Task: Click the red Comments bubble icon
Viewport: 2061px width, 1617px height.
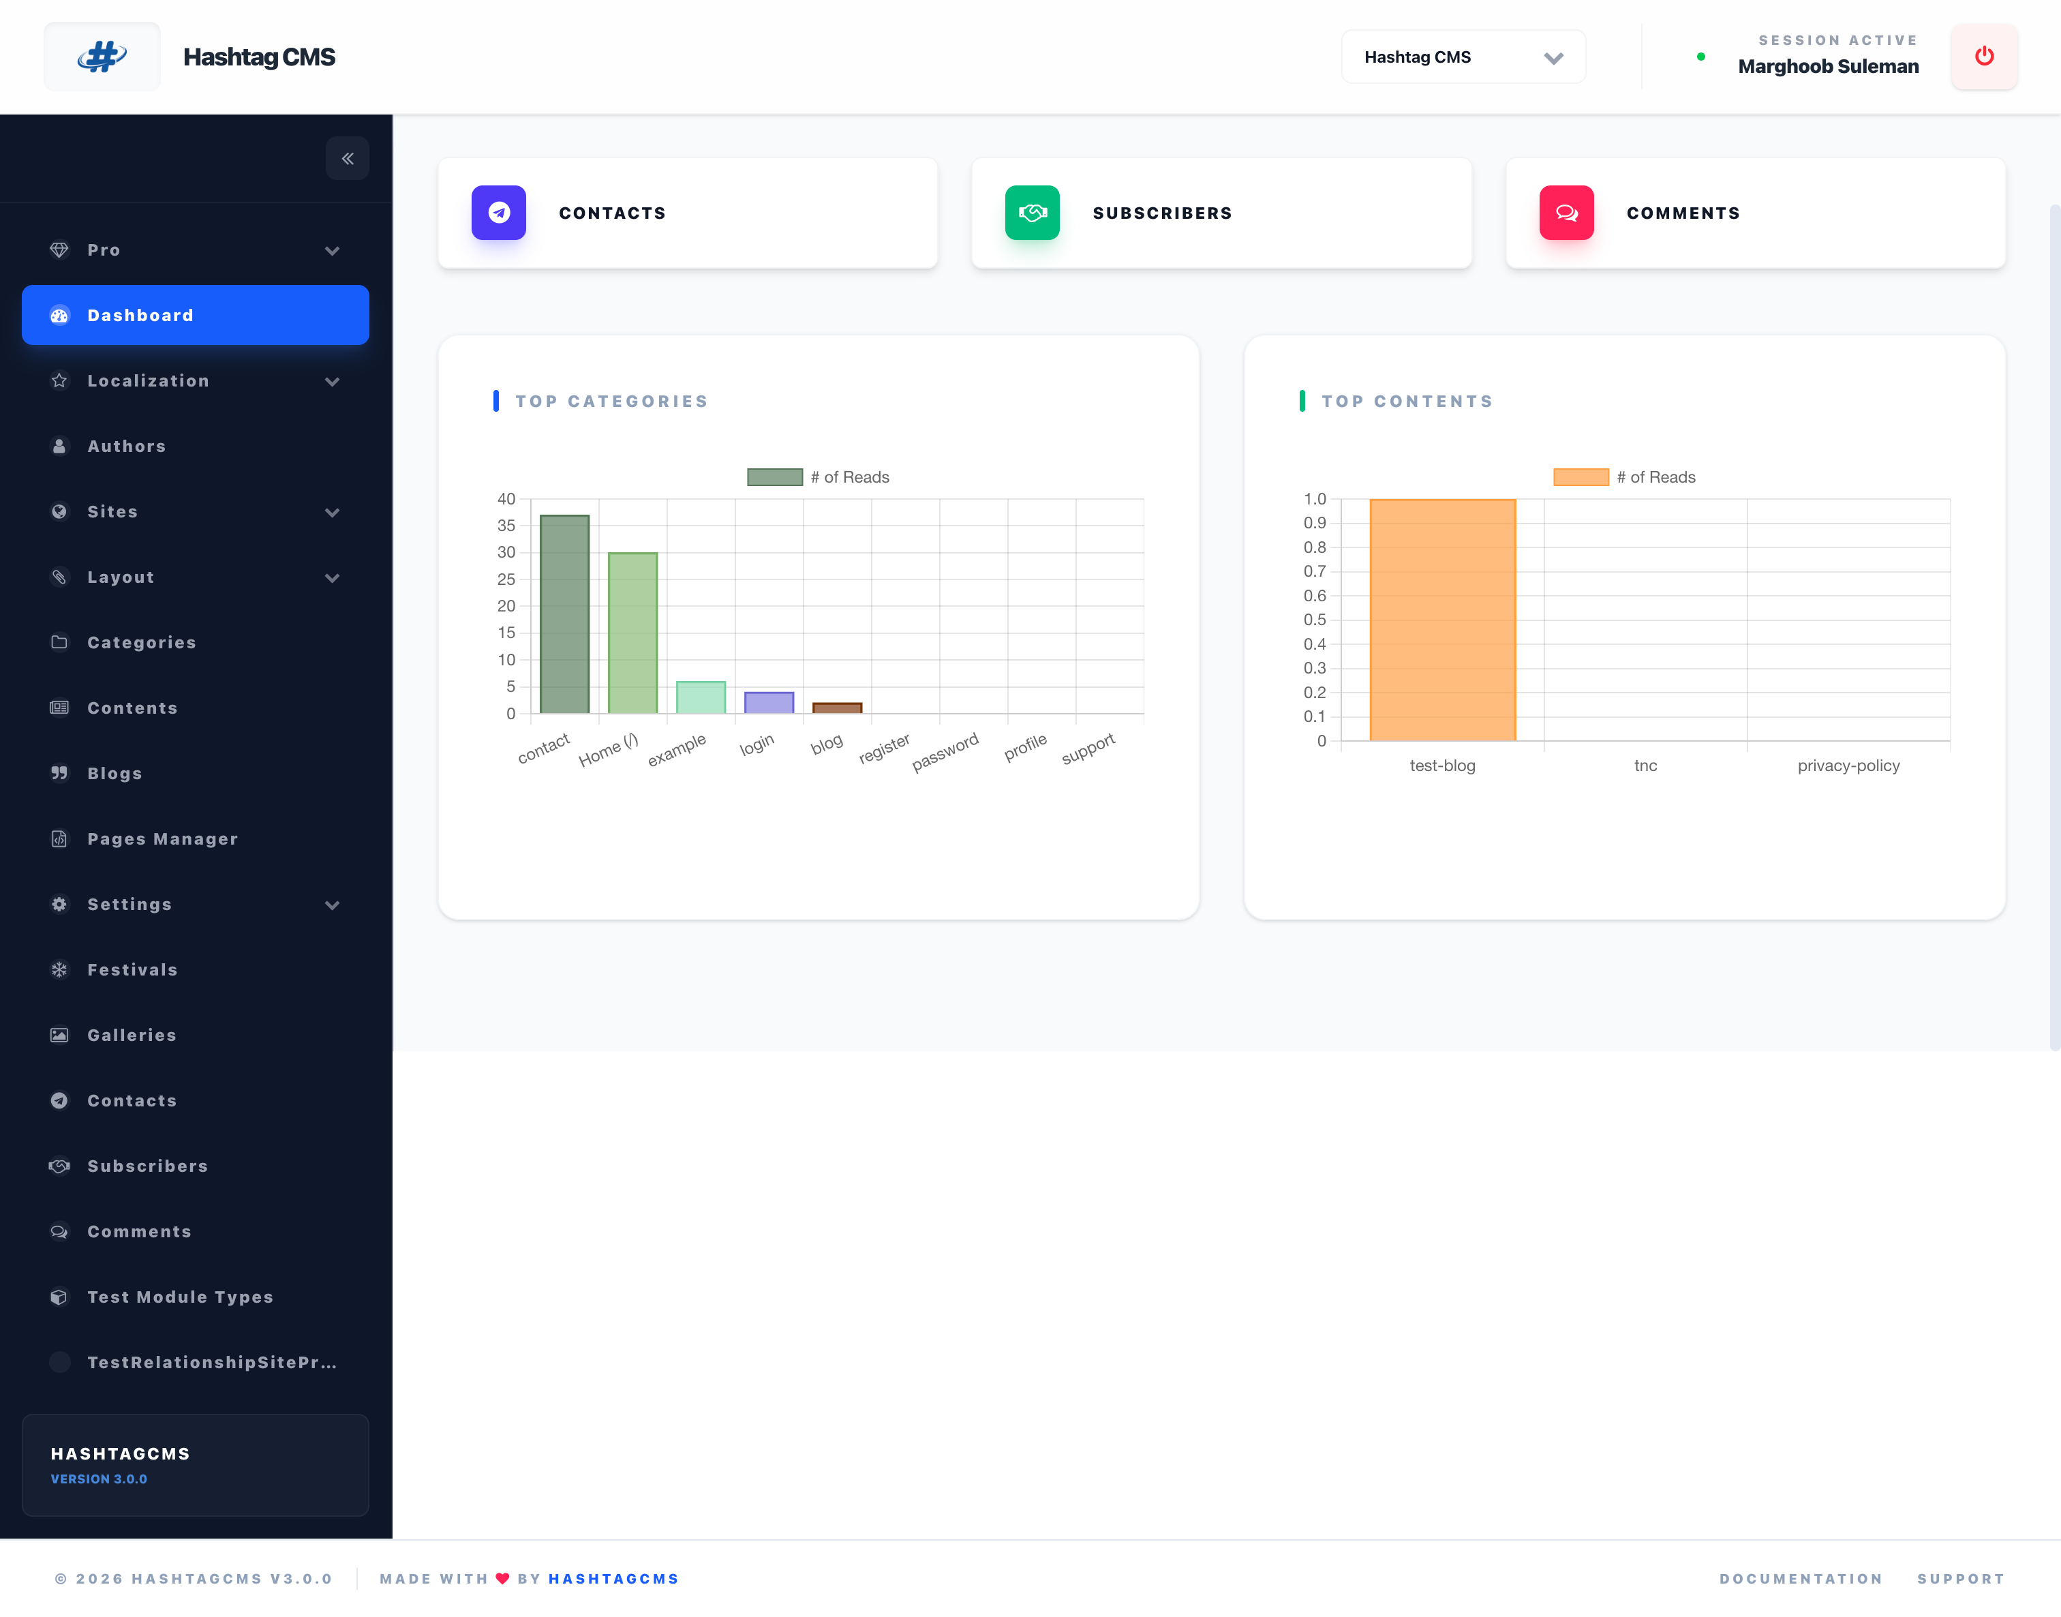Action: tap(1566, 213)
